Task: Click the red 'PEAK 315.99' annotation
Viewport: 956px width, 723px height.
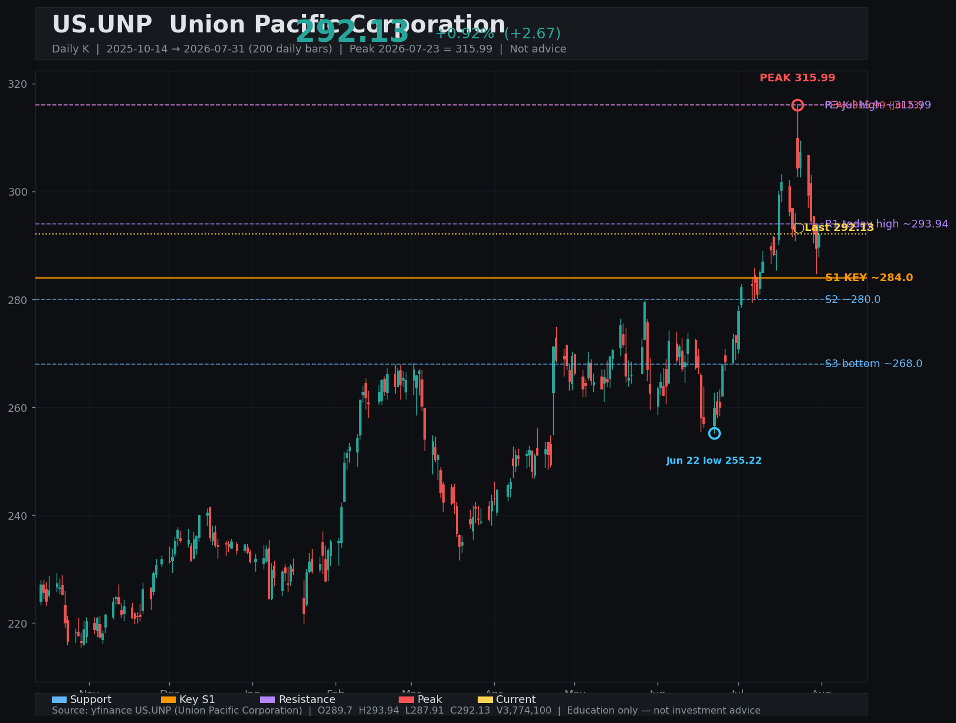Action: (x=797, y=78)
